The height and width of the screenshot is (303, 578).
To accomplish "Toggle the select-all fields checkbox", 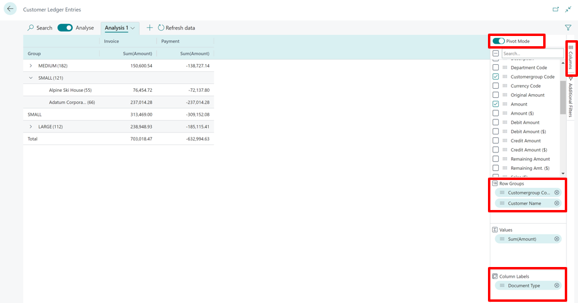I will [495, 53].
